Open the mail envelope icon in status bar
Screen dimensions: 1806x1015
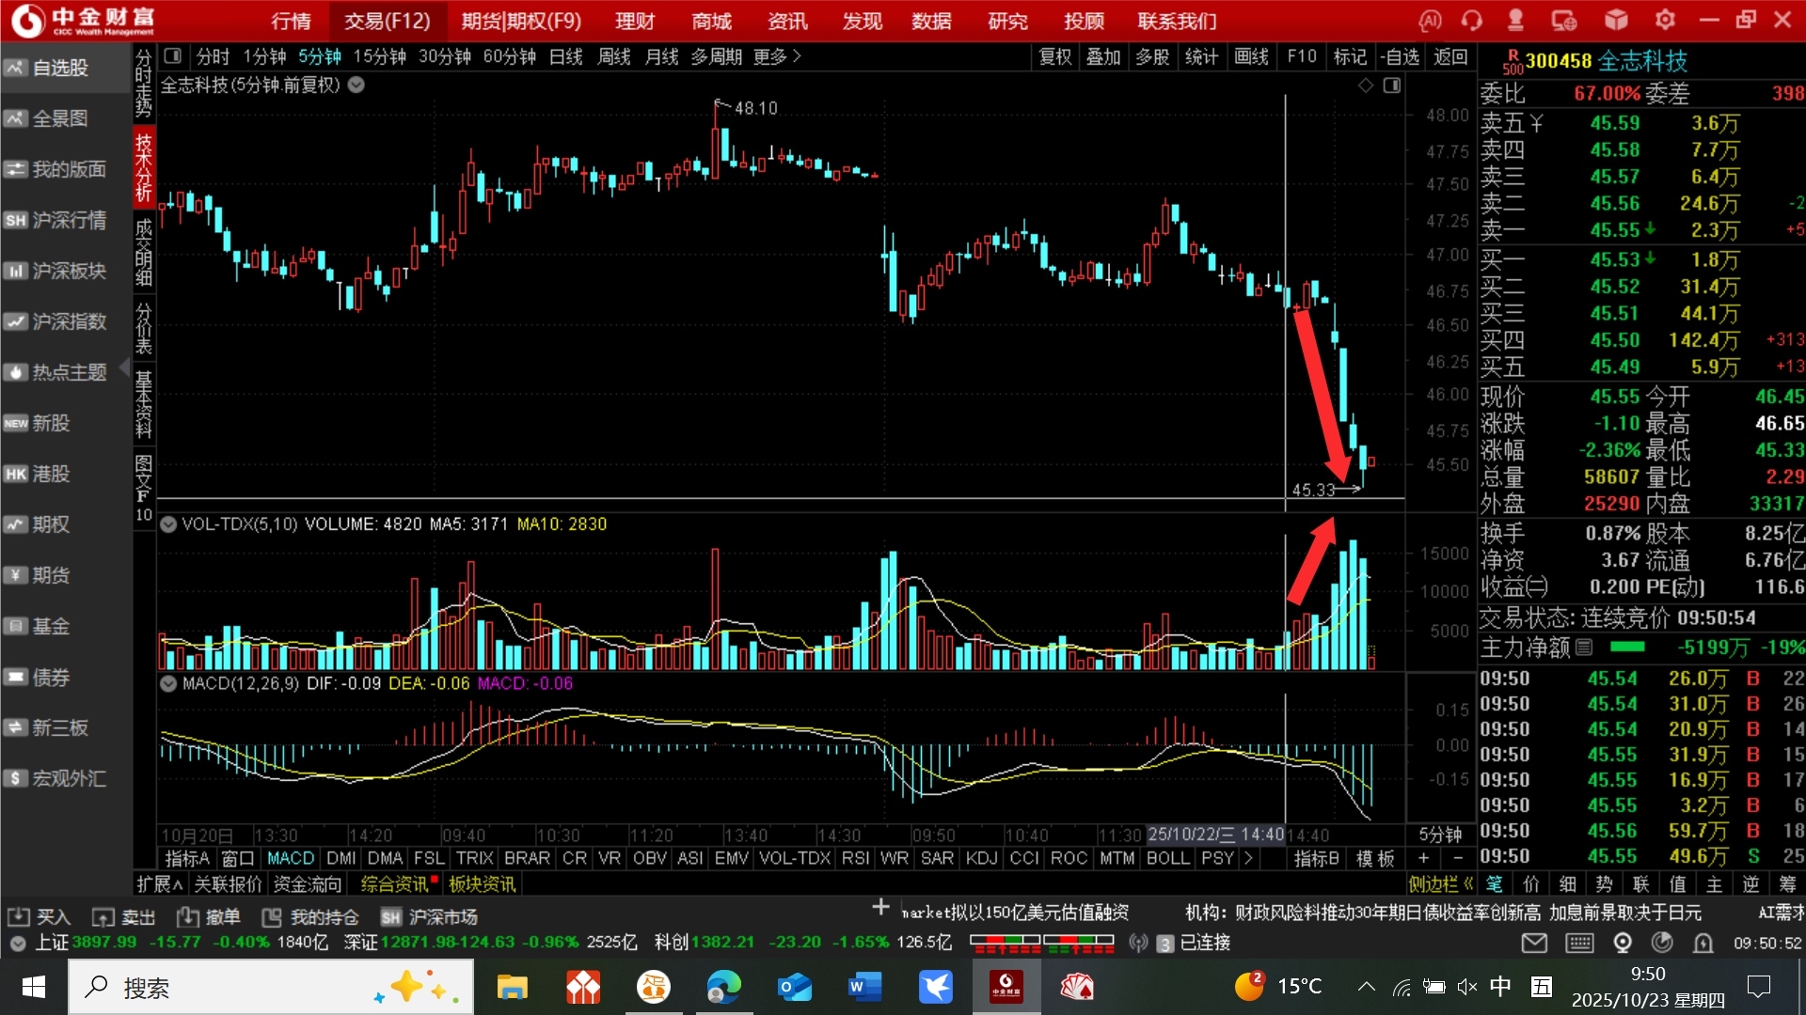[1534, 943]
